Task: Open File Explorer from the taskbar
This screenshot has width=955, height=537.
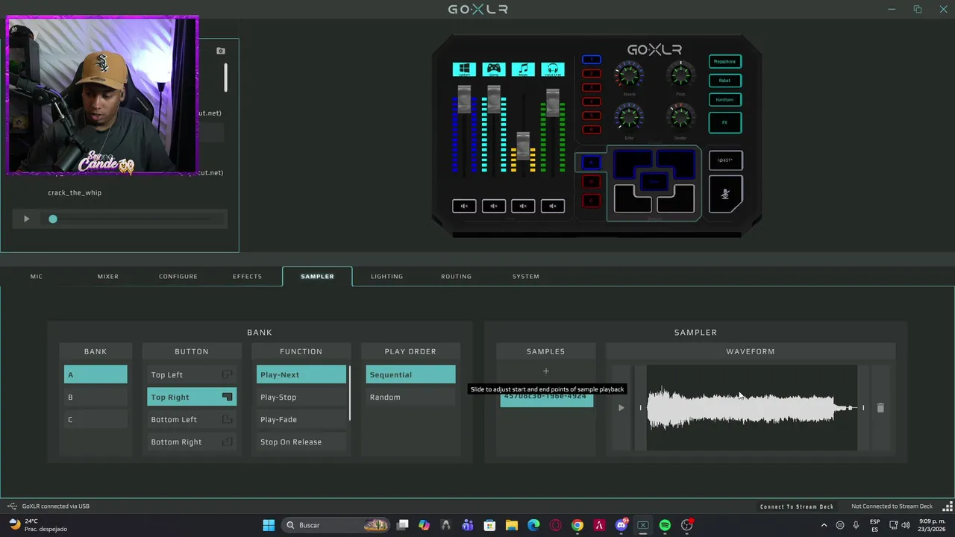Action: pos(512,525)
